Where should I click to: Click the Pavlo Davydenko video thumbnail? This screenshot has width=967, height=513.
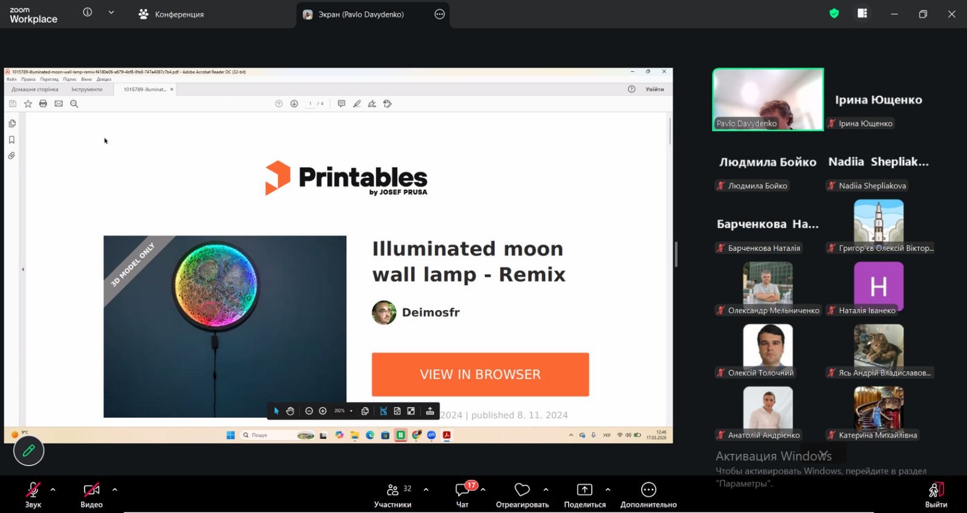pos(768,99)
